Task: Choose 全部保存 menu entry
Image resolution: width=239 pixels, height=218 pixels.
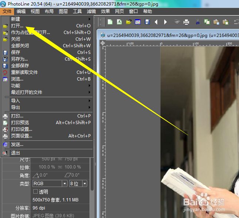Action: [47, 66]
